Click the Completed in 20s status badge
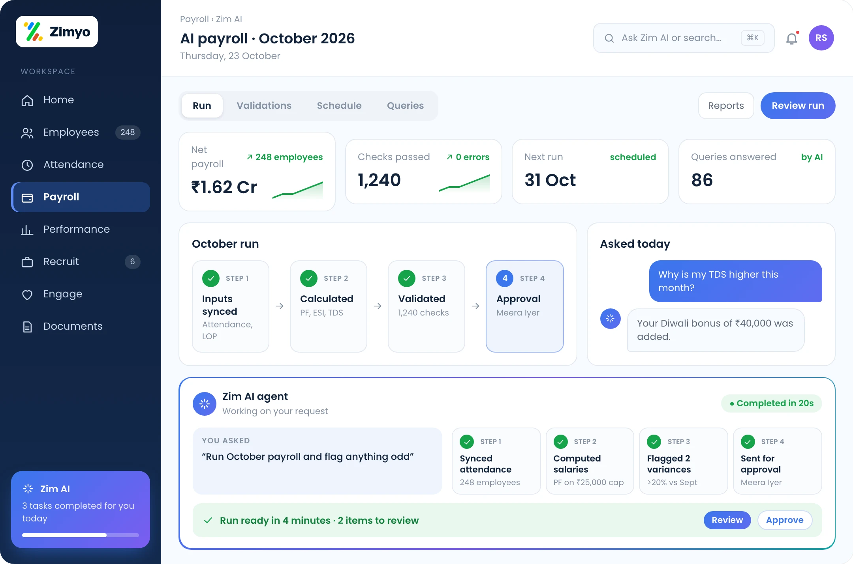This screenshot has height=564, width=853. click(772, 403)
